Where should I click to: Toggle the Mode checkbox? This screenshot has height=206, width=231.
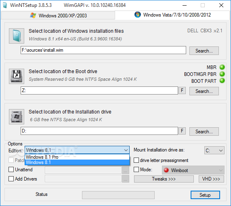(136, 170)
